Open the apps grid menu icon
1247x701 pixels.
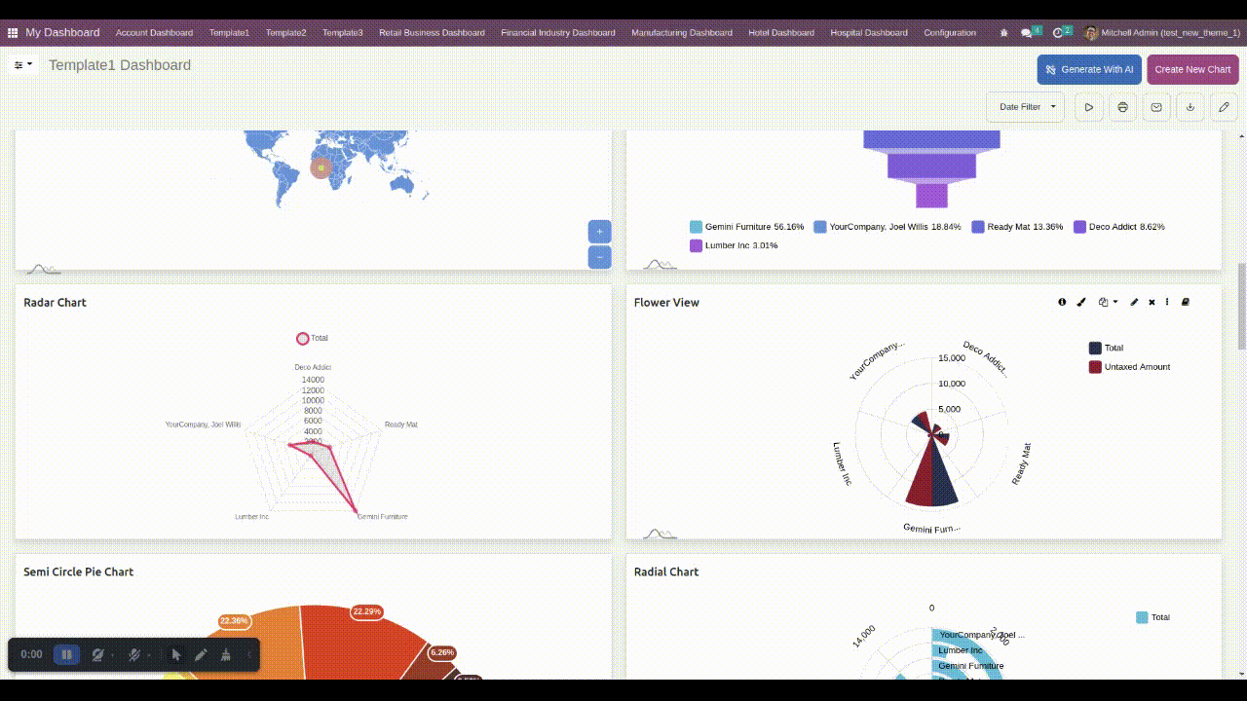coord(13,32)
